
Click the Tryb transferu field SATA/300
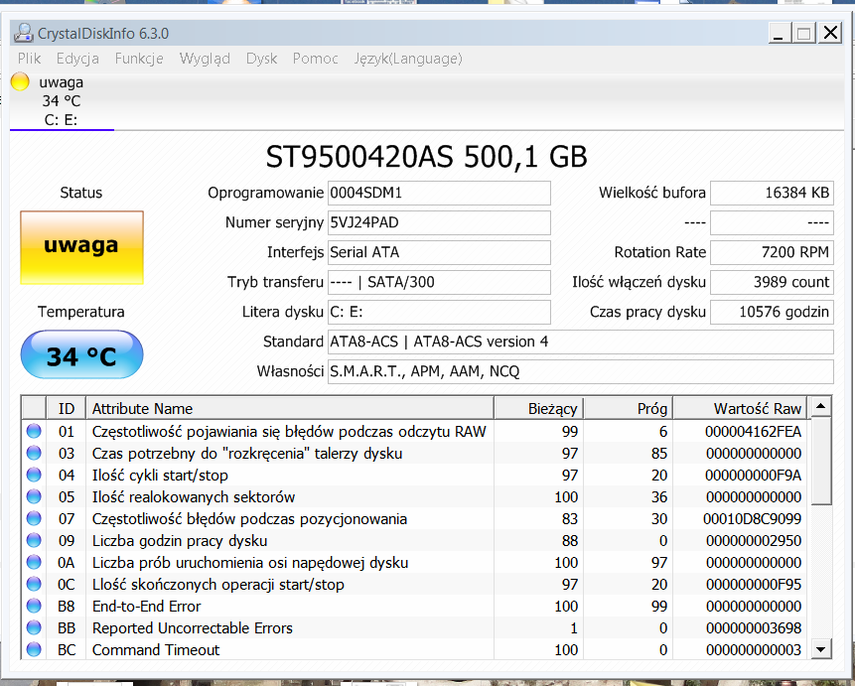(439, 283)
